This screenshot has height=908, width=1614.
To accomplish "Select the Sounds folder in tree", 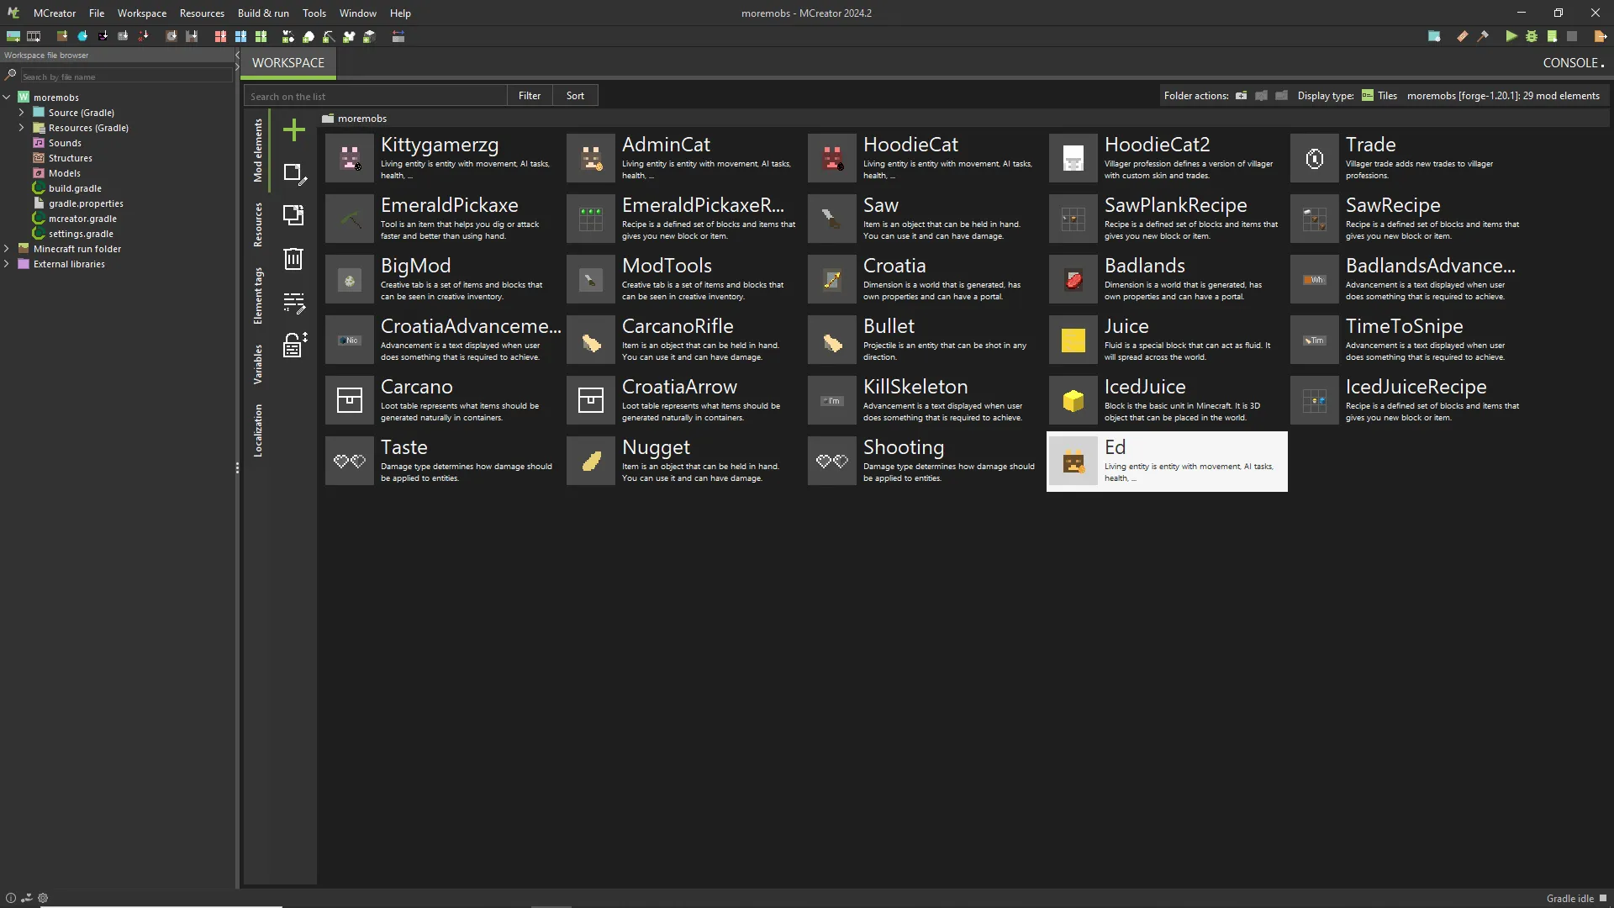I will pos(65,143).
